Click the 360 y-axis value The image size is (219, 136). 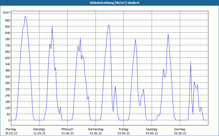tap(8, 83)
